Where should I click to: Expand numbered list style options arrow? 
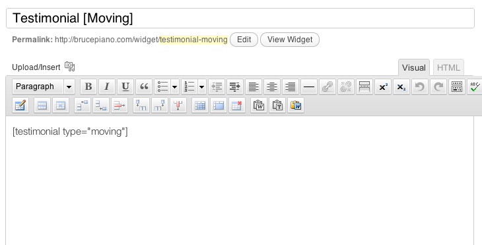[x=201, y=87]
